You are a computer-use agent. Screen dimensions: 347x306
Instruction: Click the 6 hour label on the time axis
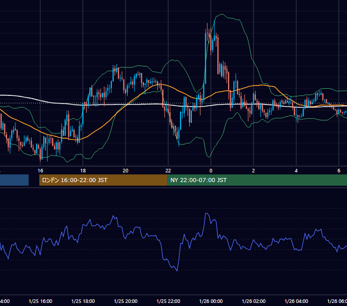339,171
